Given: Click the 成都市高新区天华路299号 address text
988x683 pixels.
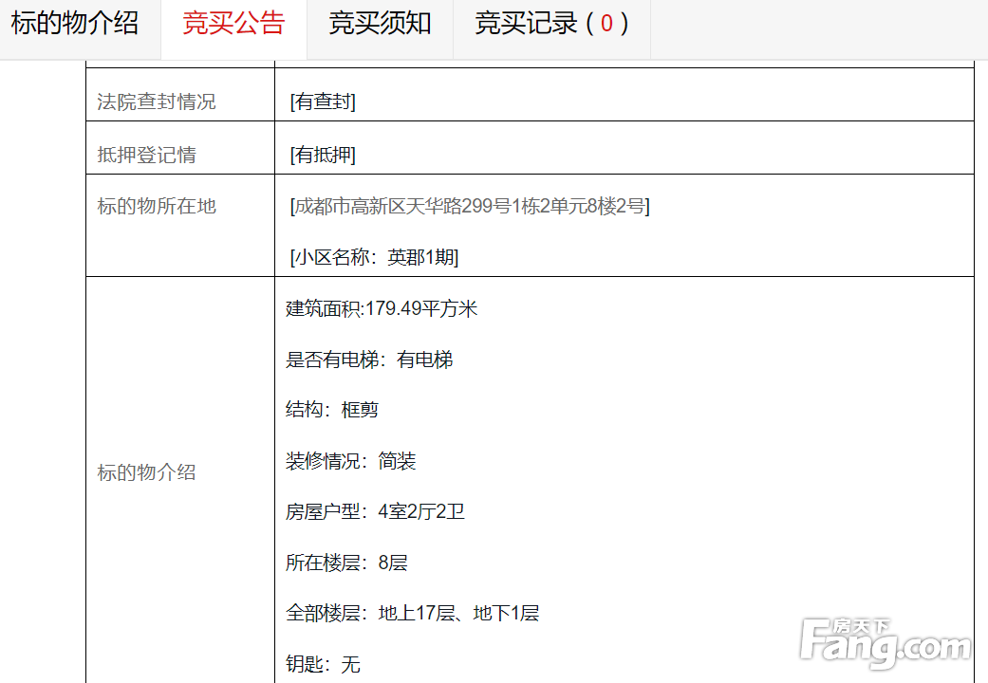Looking at the screenshot, I should click(470, 206).
